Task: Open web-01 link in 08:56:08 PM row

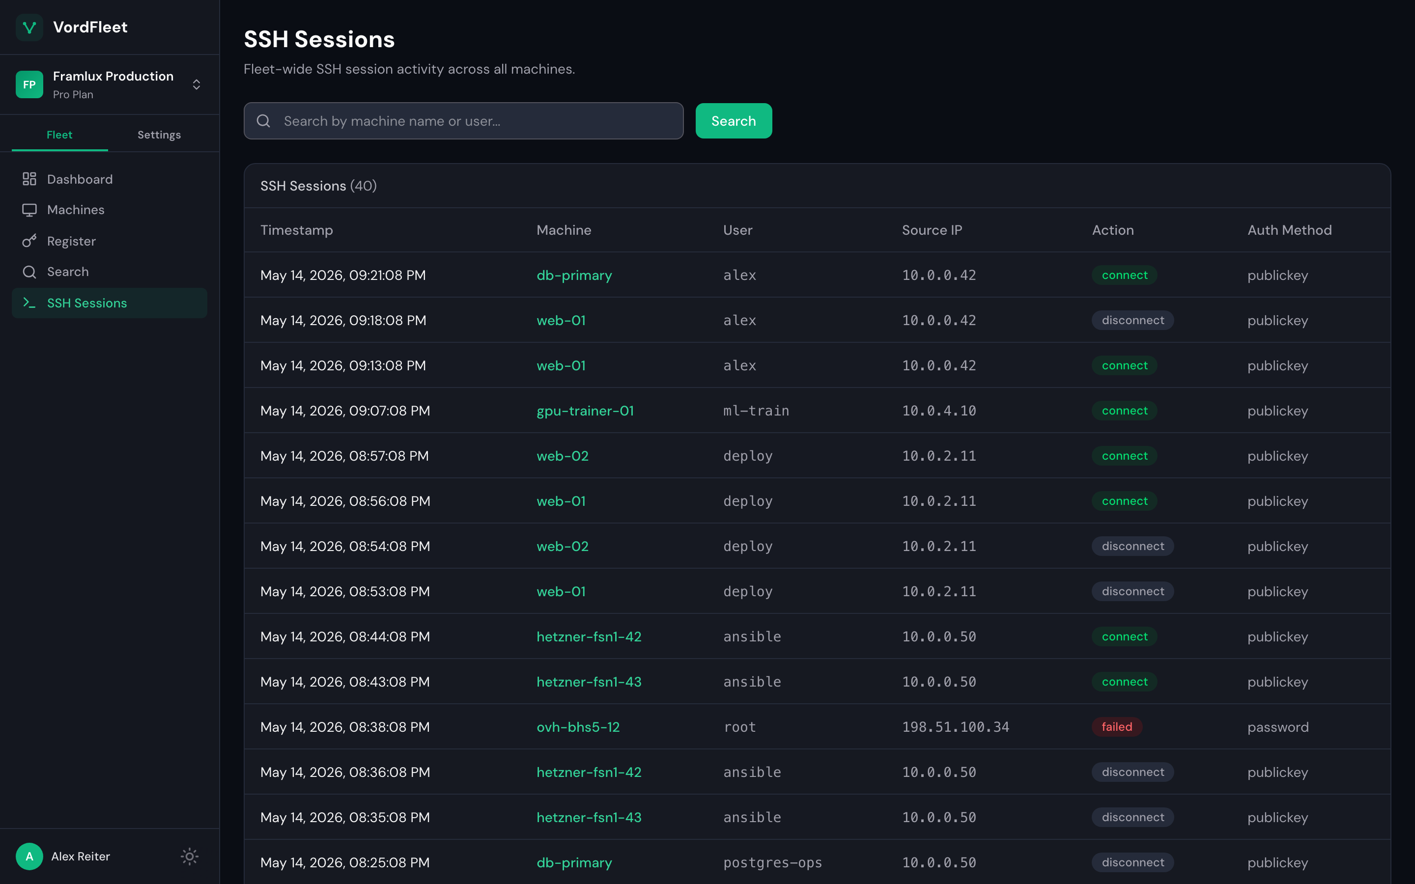Action: [561, 501]
